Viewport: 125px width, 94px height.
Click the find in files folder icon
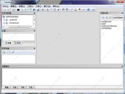tap(79, 10)
